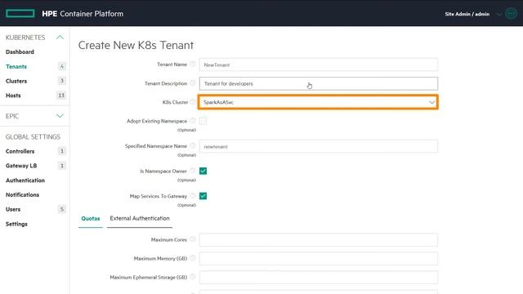Show help for Maximum Ephemeral Storage
The image size is (523, 294).
tap(193, 277)
